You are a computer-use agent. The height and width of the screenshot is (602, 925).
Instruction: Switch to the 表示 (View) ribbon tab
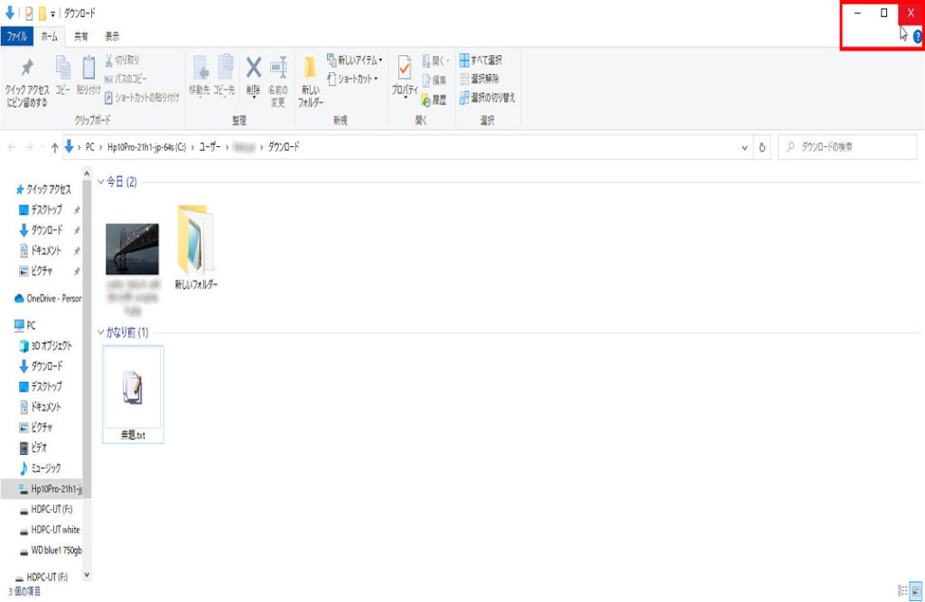[x=112, y=36]
